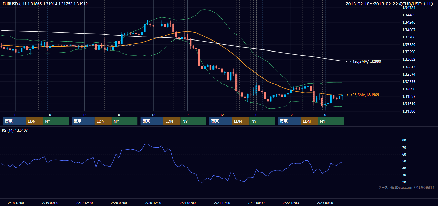Viewport: 438px width, 206px height.
Task: Select price axis value 1.32335
Action: click(x=409, y=82)
